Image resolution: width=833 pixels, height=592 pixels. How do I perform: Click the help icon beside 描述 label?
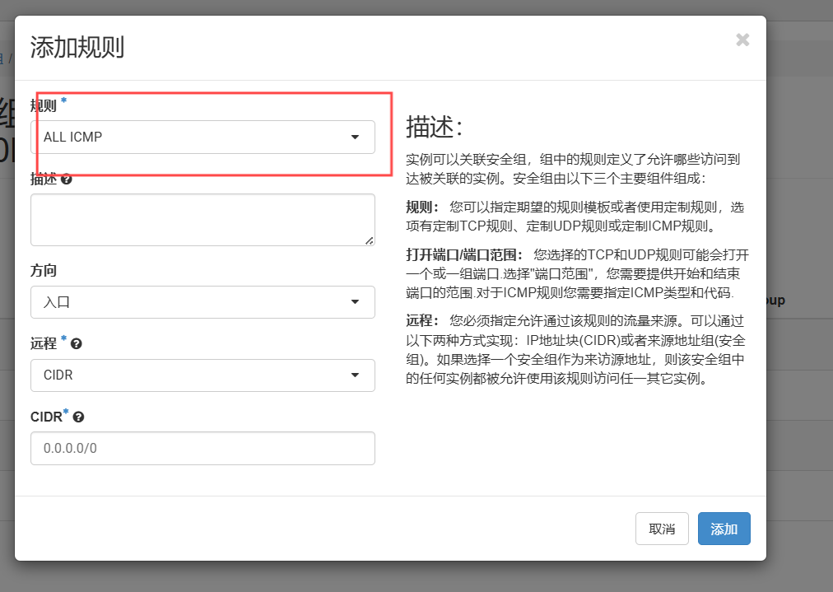66,179
